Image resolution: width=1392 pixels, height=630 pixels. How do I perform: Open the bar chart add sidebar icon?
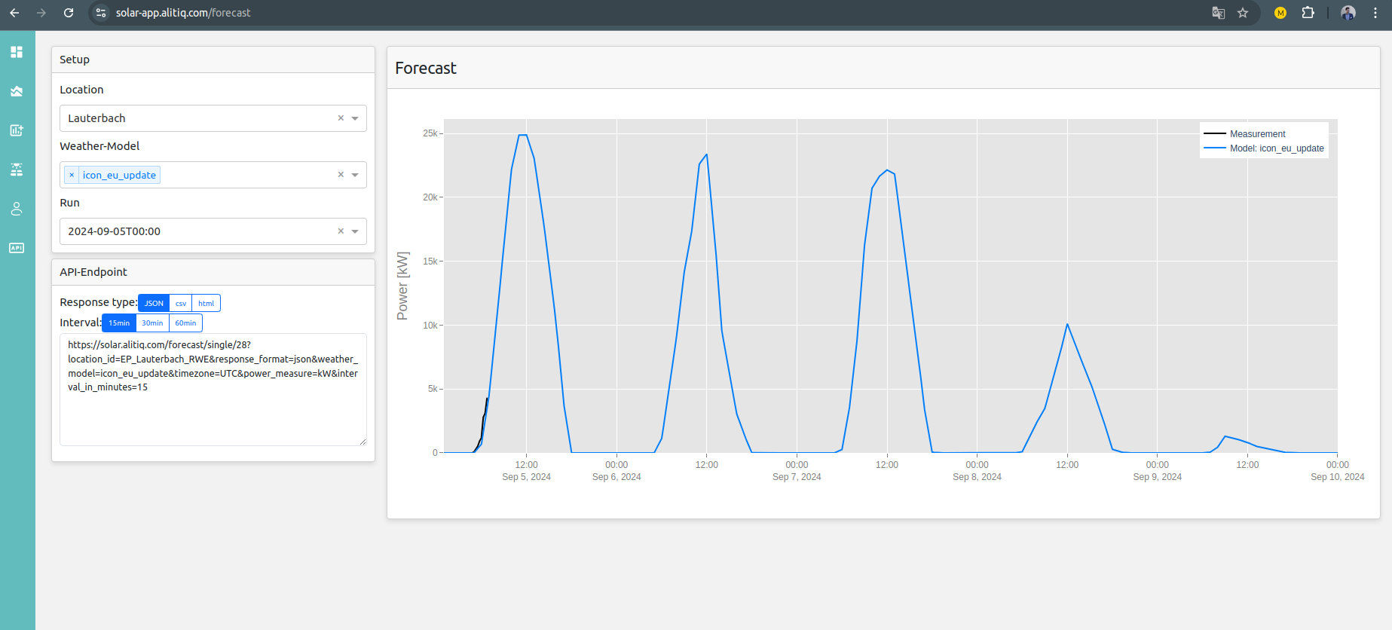(17, 130)
